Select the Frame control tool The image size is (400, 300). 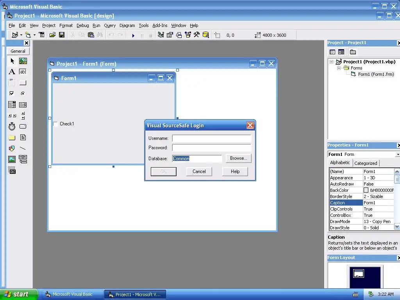(x=12, y=83)
